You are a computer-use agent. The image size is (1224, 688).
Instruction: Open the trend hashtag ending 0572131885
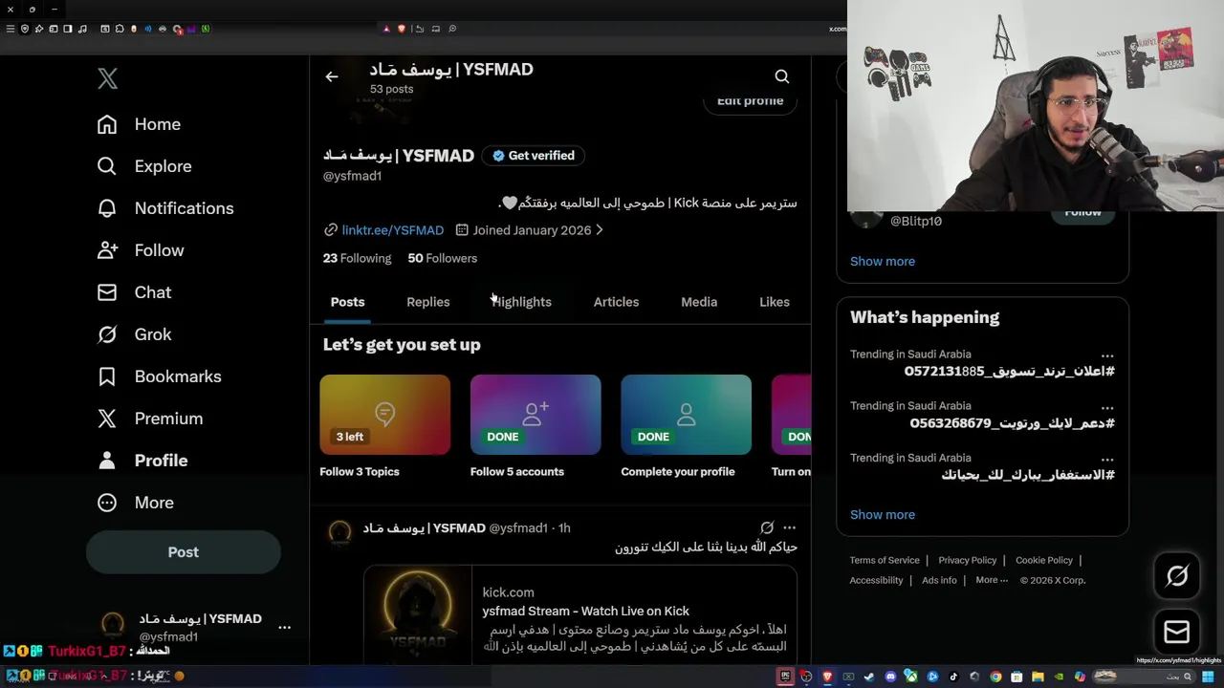pyautogui.click(x=1010, y=372)
